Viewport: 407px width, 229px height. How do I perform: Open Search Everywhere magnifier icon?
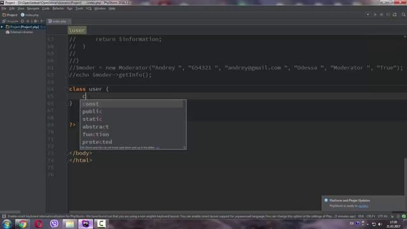pyautogui.click(x=404, y=15)
